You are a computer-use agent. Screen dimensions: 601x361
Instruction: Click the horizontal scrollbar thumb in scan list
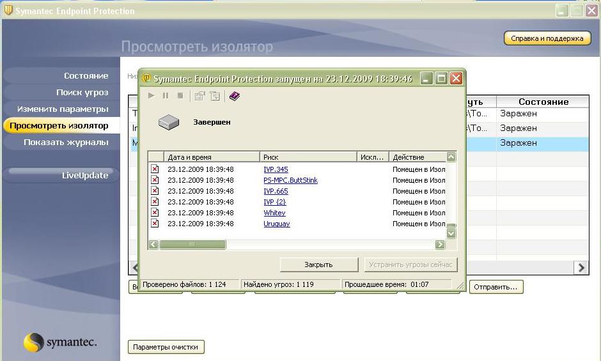(192, 244)
